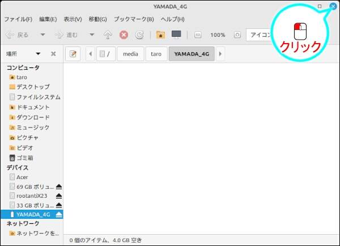Go back with the 戻る button
This screenshot has width=340, height=246.
click(18, 35)
